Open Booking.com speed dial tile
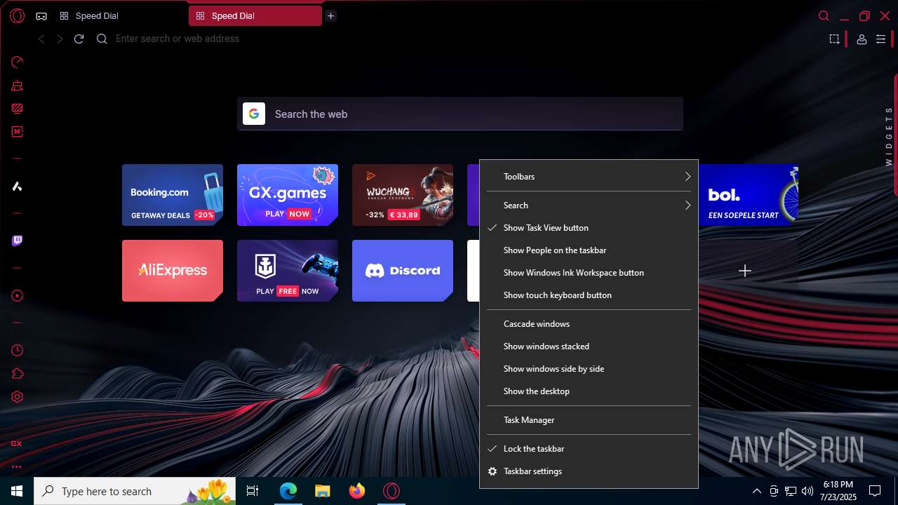Viewport: 898px width, 505px height. (173, 195)
